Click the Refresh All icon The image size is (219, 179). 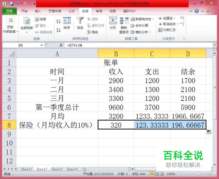point(27,22)
